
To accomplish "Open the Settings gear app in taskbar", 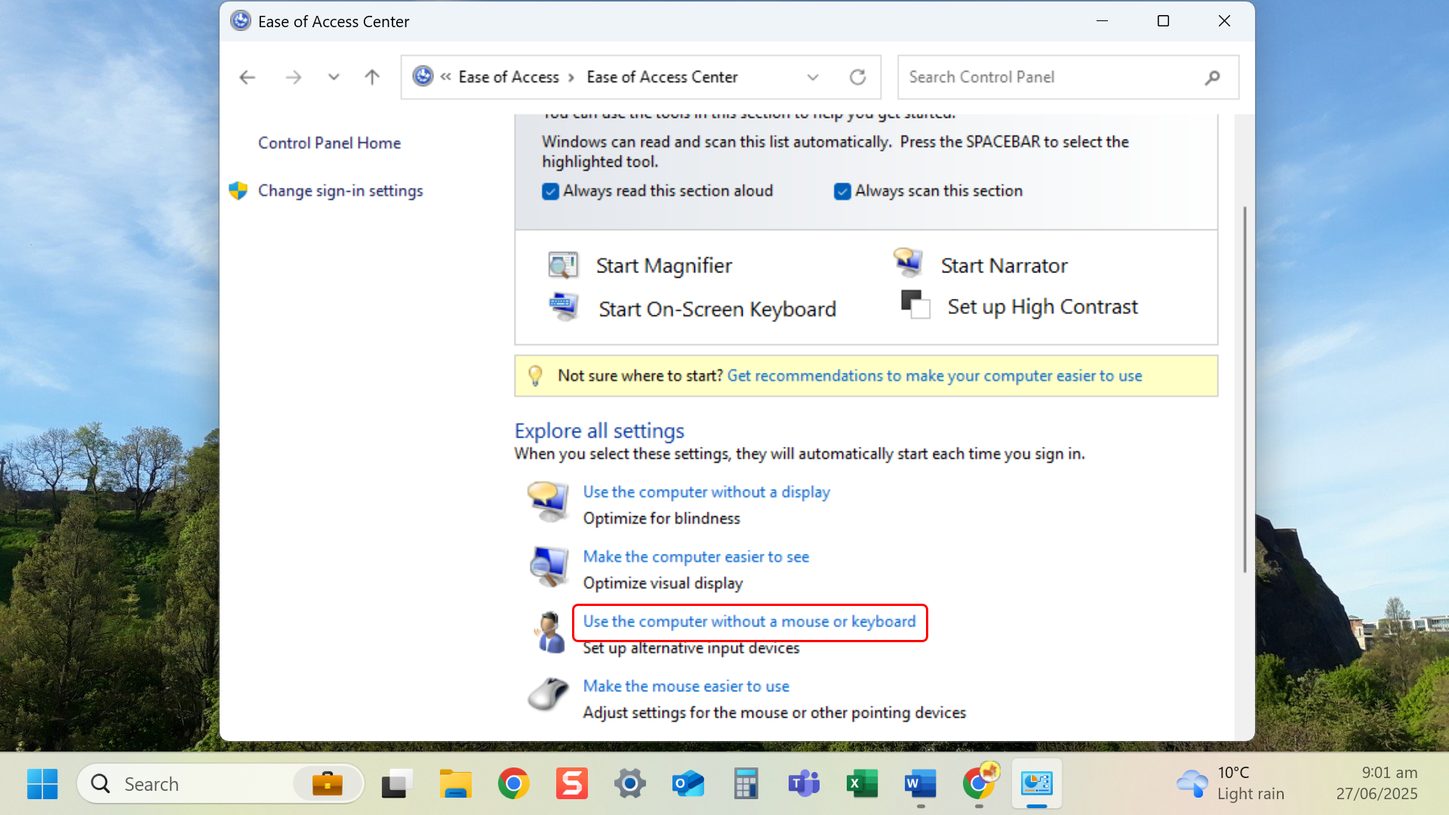I will point(630,784).
